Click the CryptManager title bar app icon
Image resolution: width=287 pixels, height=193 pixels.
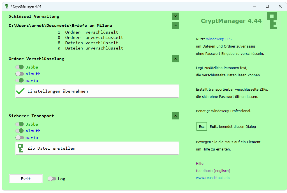7,6
